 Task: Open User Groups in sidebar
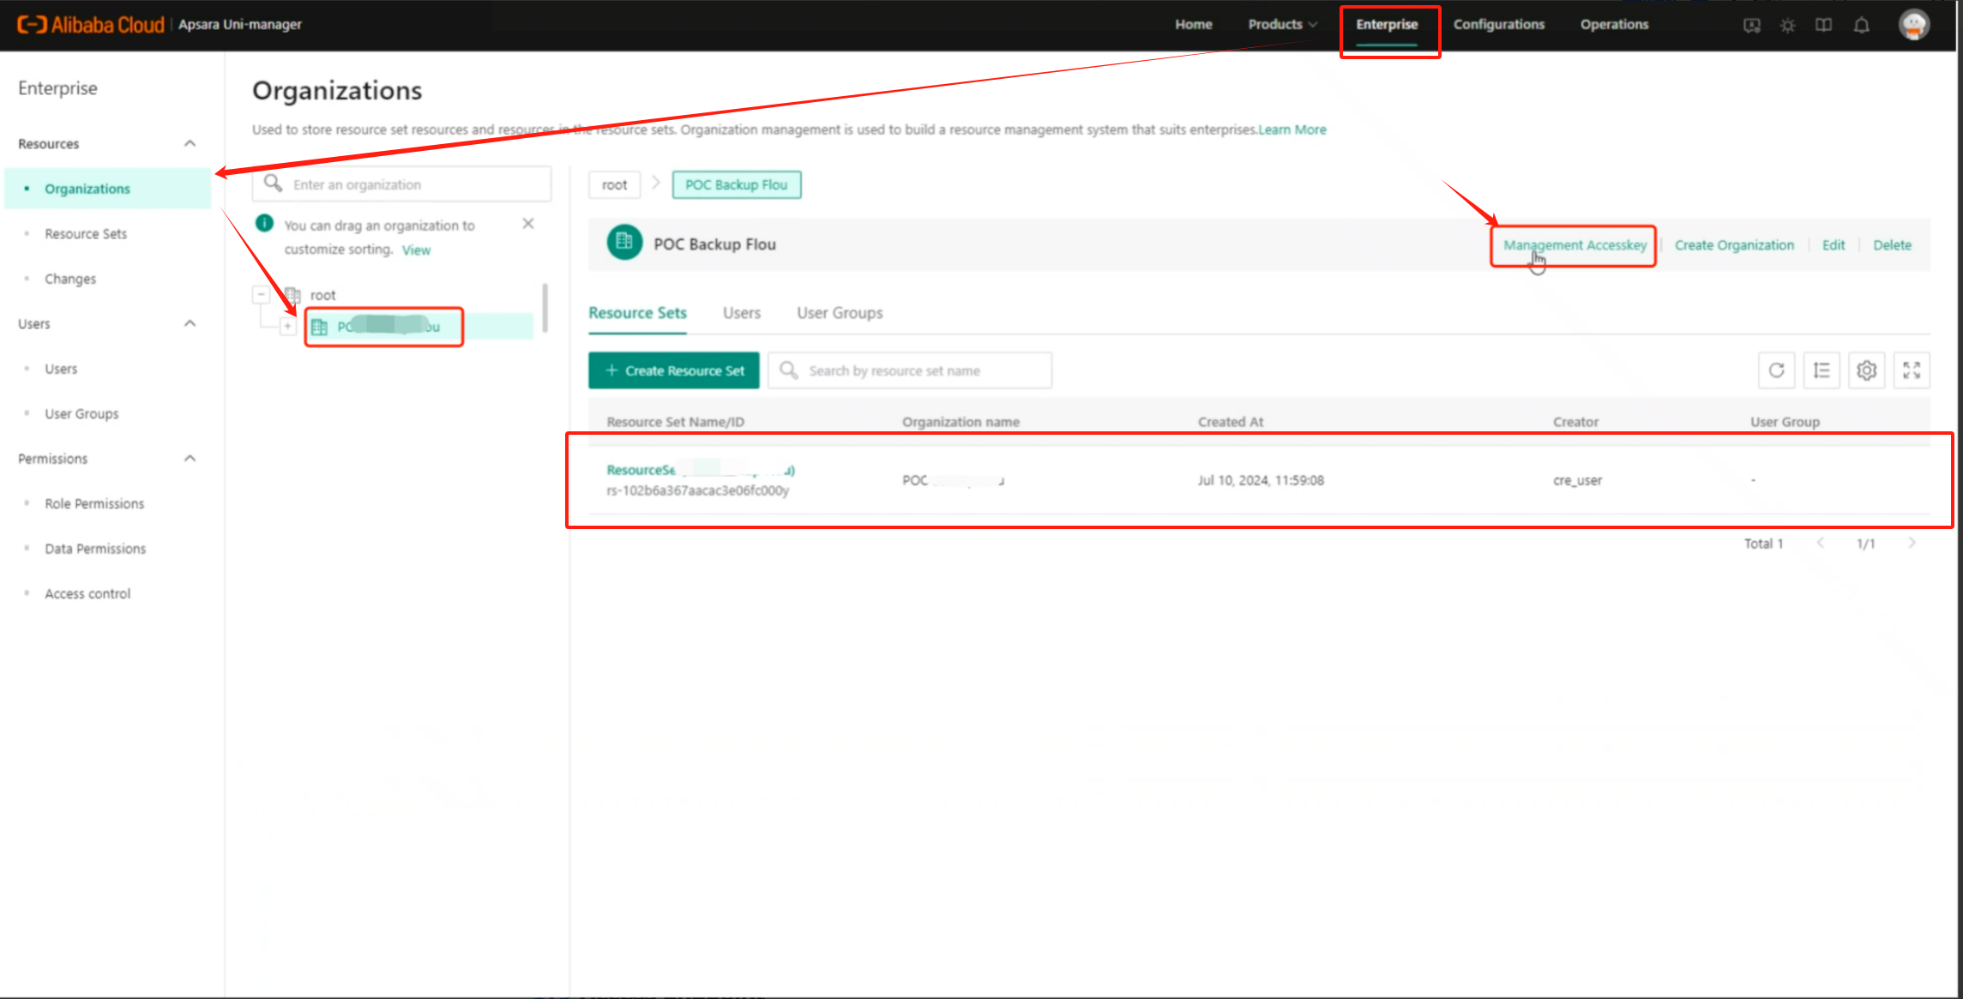coord(81,413)
